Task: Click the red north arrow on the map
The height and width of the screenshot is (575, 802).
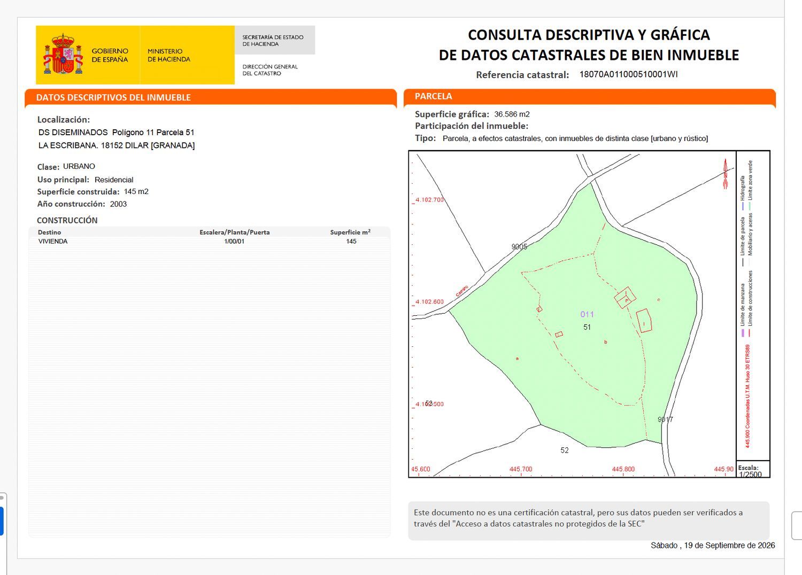Action: pos(726,174)
